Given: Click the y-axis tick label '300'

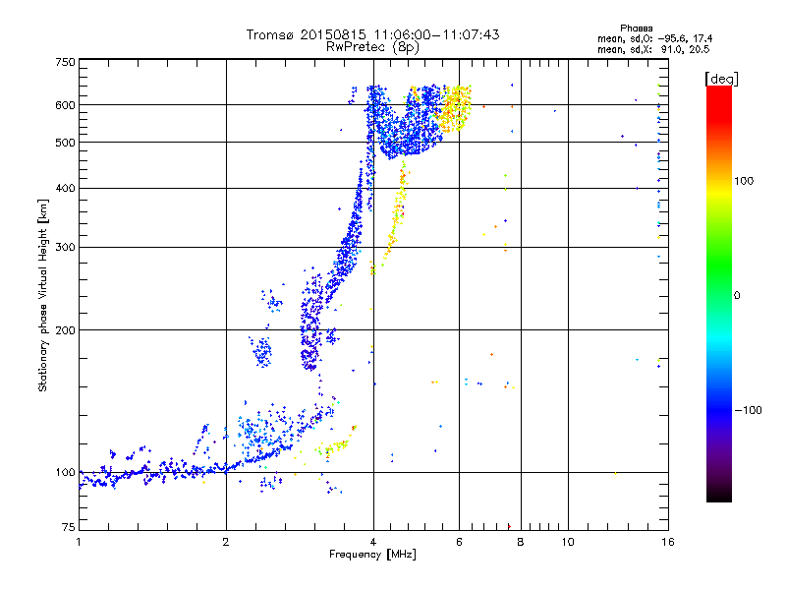Looking at the screenshot, I should pyautogui.click(x=65, y=247).
